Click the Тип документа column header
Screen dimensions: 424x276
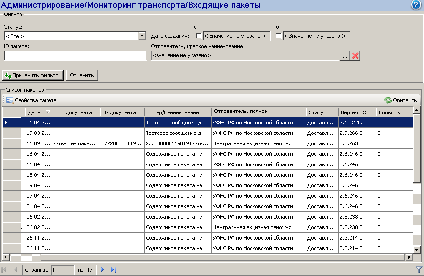click(76, 112)
